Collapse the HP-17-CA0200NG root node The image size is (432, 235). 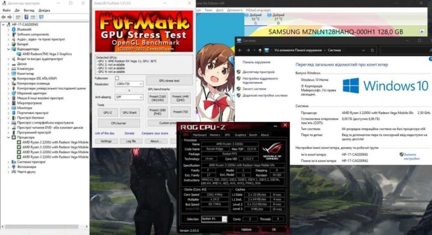(4, 25)
